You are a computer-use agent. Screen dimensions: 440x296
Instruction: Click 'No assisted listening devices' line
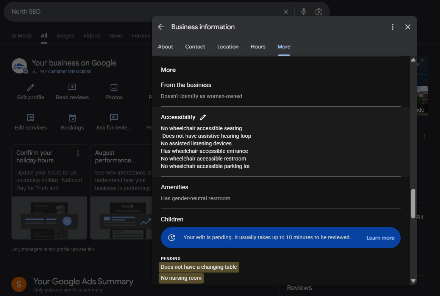click(196, 144)
